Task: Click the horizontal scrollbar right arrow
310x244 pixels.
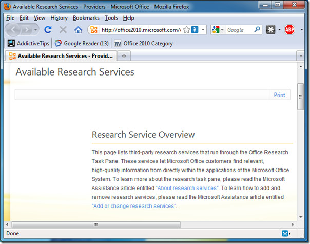Action: coord(293,224)
